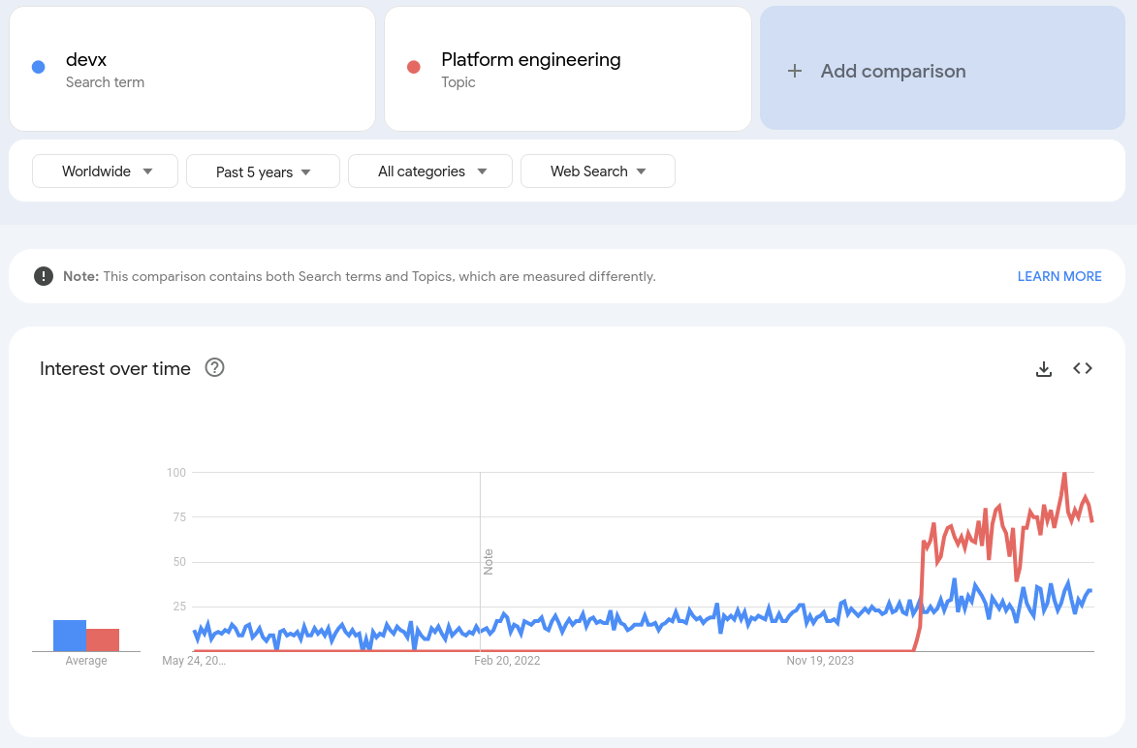Click the plus icon in Add comparison
1137x748 pixels.
click(795, 71)
